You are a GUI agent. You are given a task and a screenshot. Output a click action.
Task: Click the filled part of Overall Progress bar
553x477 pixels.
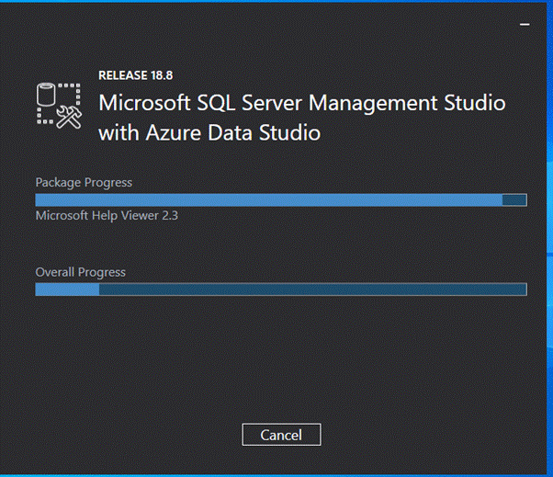click(66, 290)
